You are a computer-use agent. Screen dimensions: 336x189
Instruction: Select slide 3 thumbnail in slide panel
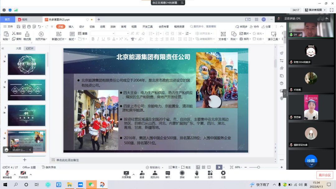click(26, 115)
